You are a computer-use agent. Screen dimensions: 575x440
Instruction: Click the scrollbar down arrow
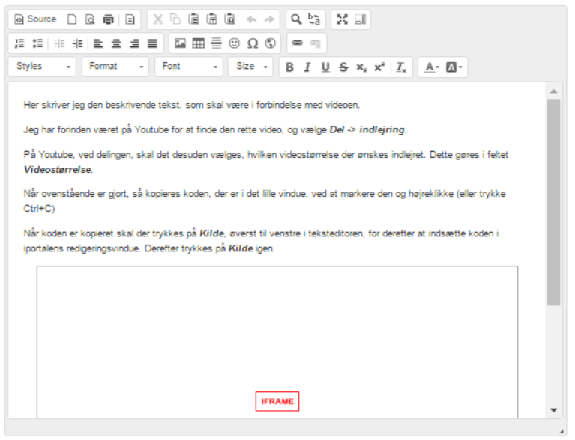(x=553, y=410)
